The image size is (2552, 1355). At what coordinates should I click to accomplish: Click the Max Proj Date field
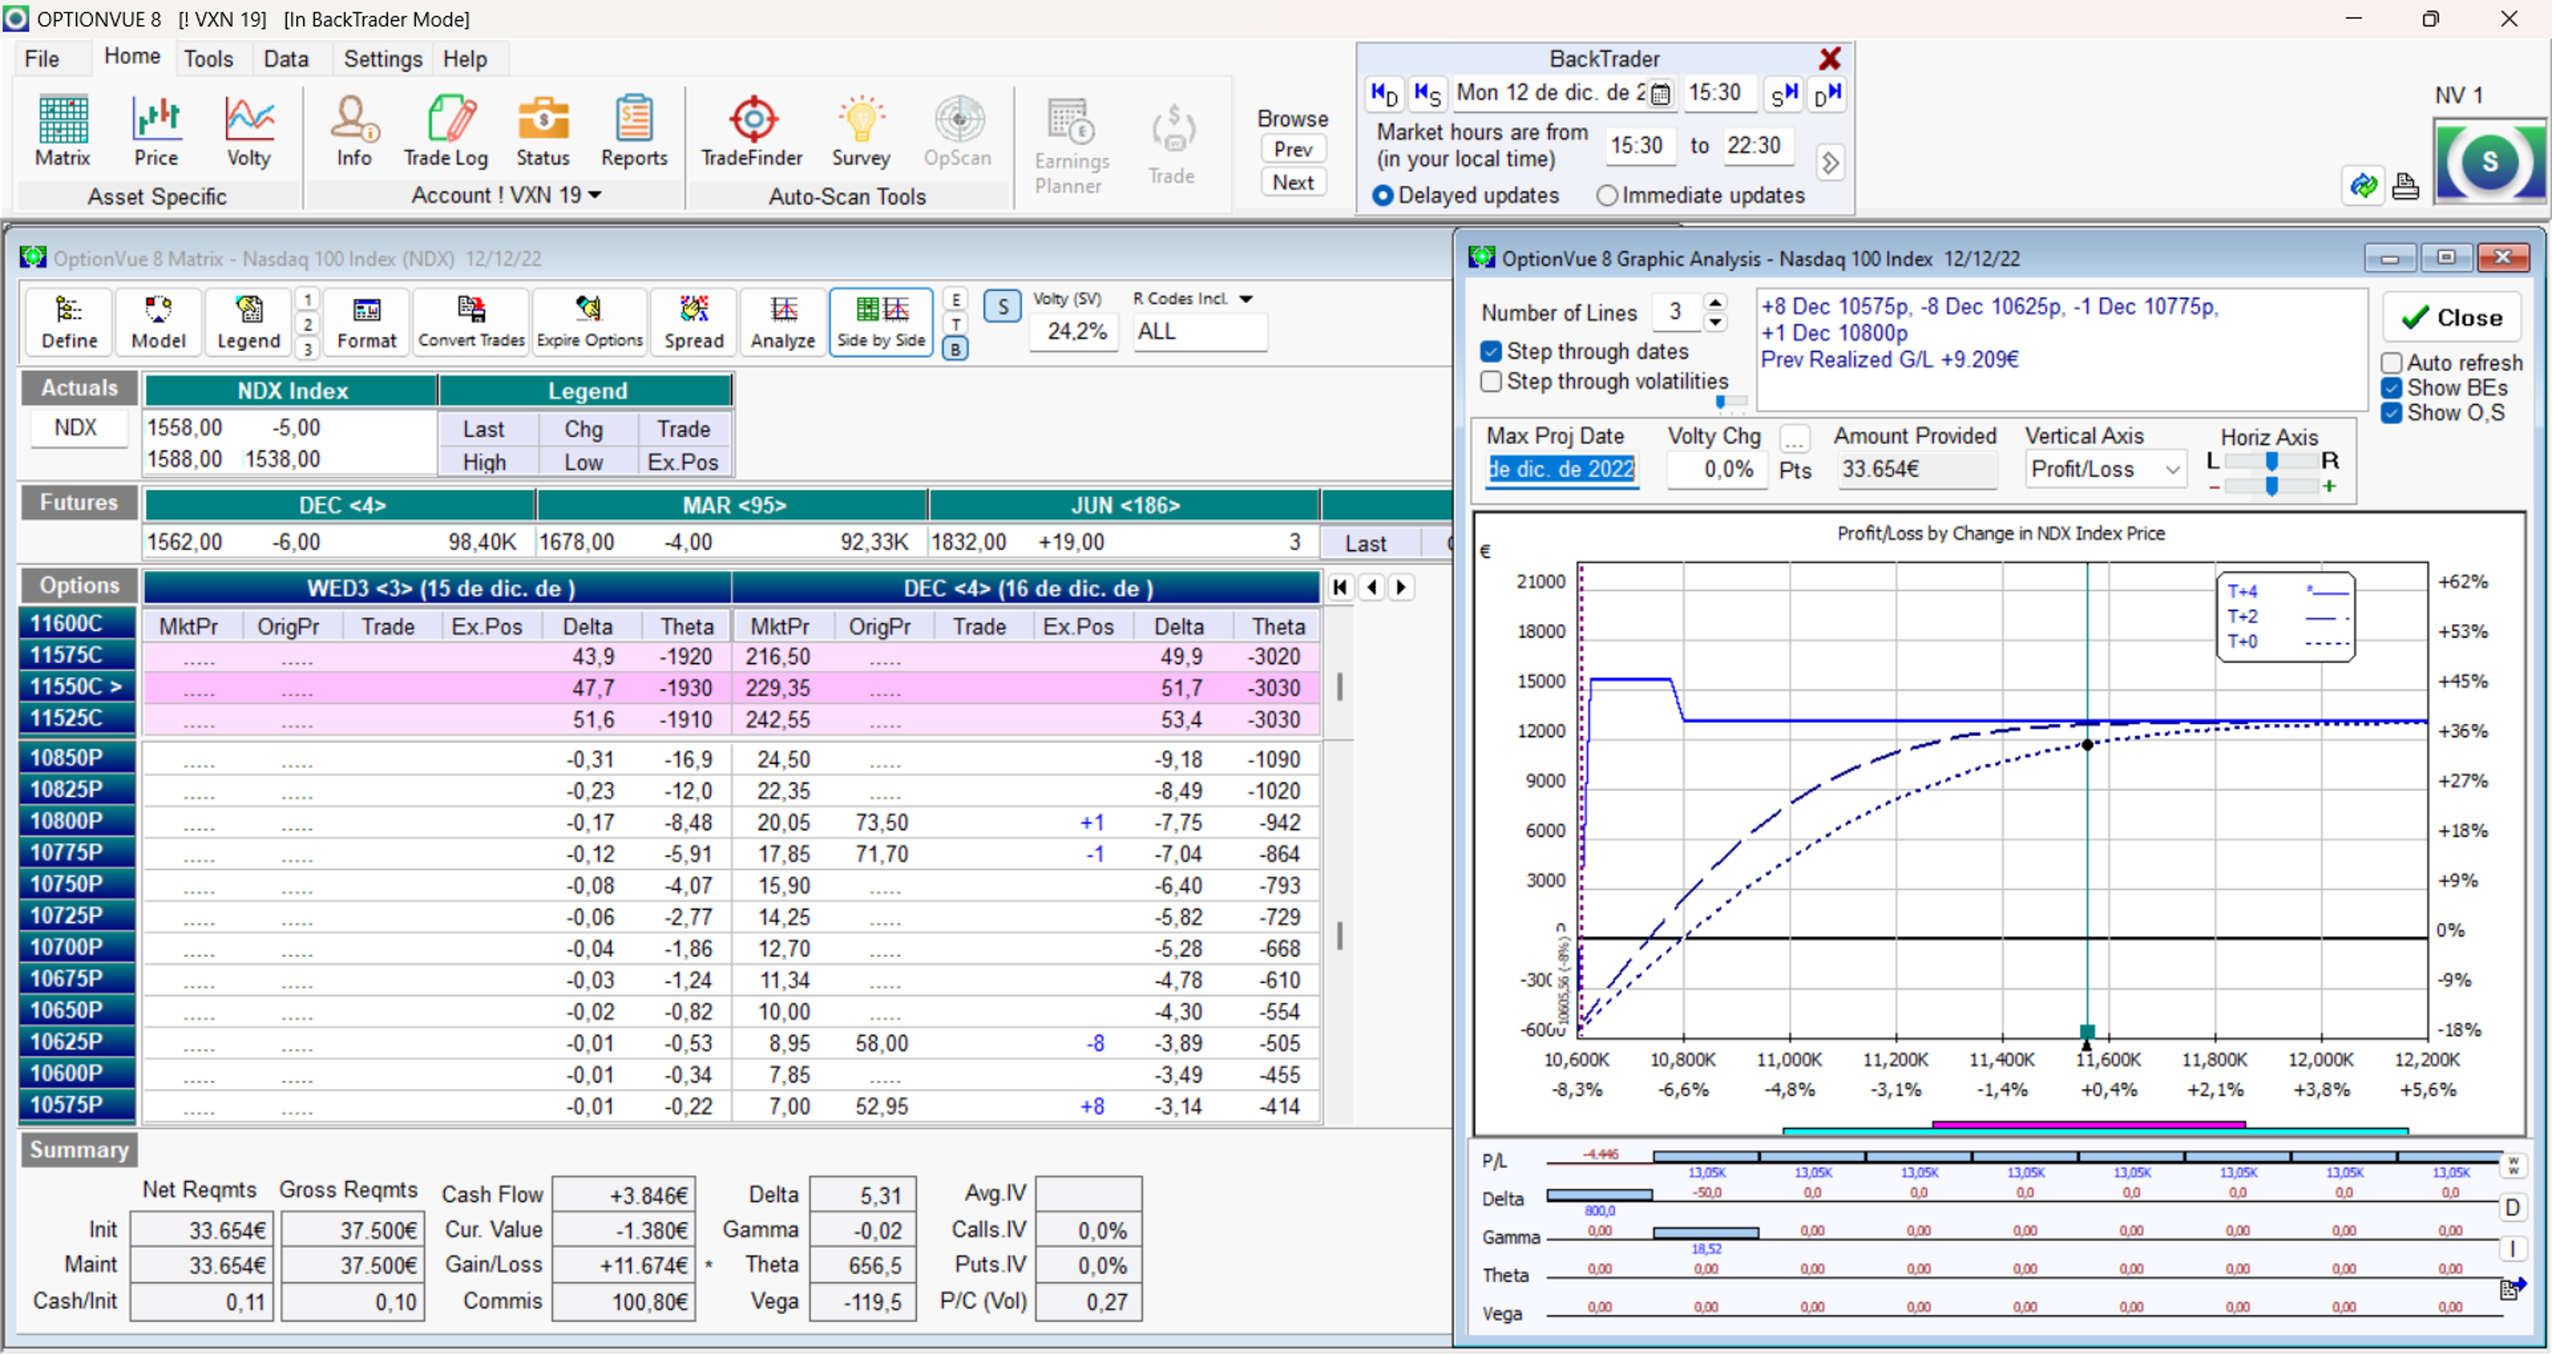pos(1561,470)
